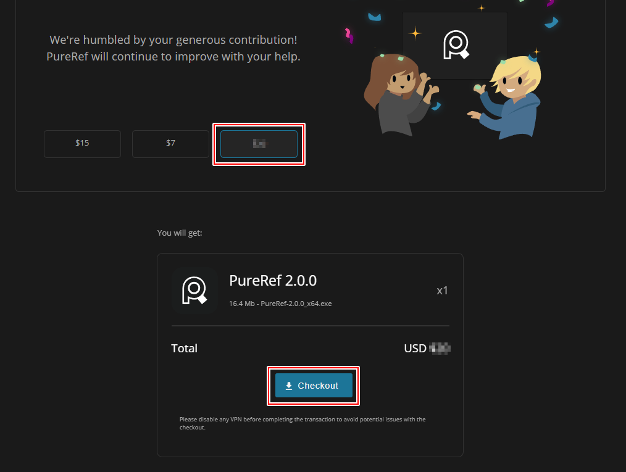The height and width of the screenshot is (472, 626).
Task: Click the x1 quantity indicator
Action: (442, 290)
